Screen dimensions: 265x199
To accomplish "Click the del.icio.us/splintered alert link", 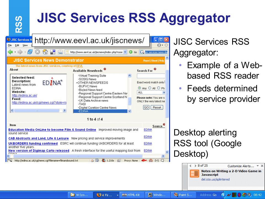I will point(215,179).
